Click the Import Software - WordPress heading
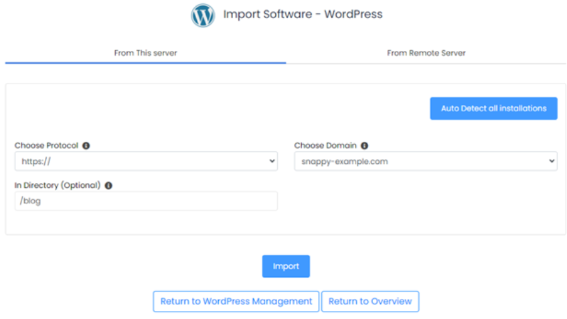This screenshot has height=319, width=567. [x=303, y=15]
